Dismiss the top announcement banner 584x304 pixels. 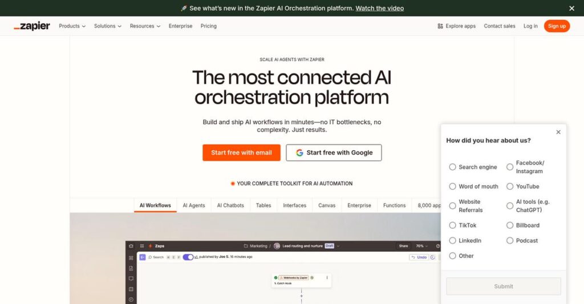pyautogui.click(x=571, y=8)
